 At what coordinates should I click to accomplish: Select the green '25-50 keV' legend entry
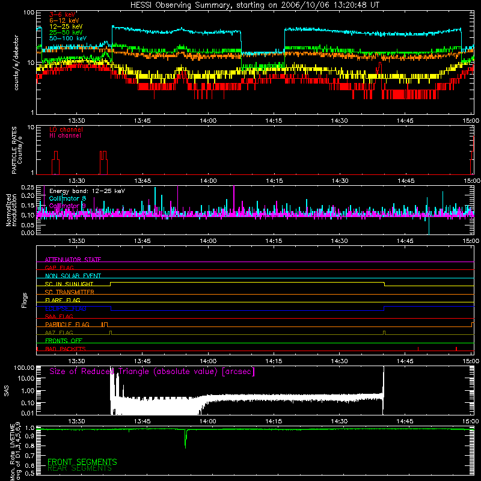(x=66, y=32)
